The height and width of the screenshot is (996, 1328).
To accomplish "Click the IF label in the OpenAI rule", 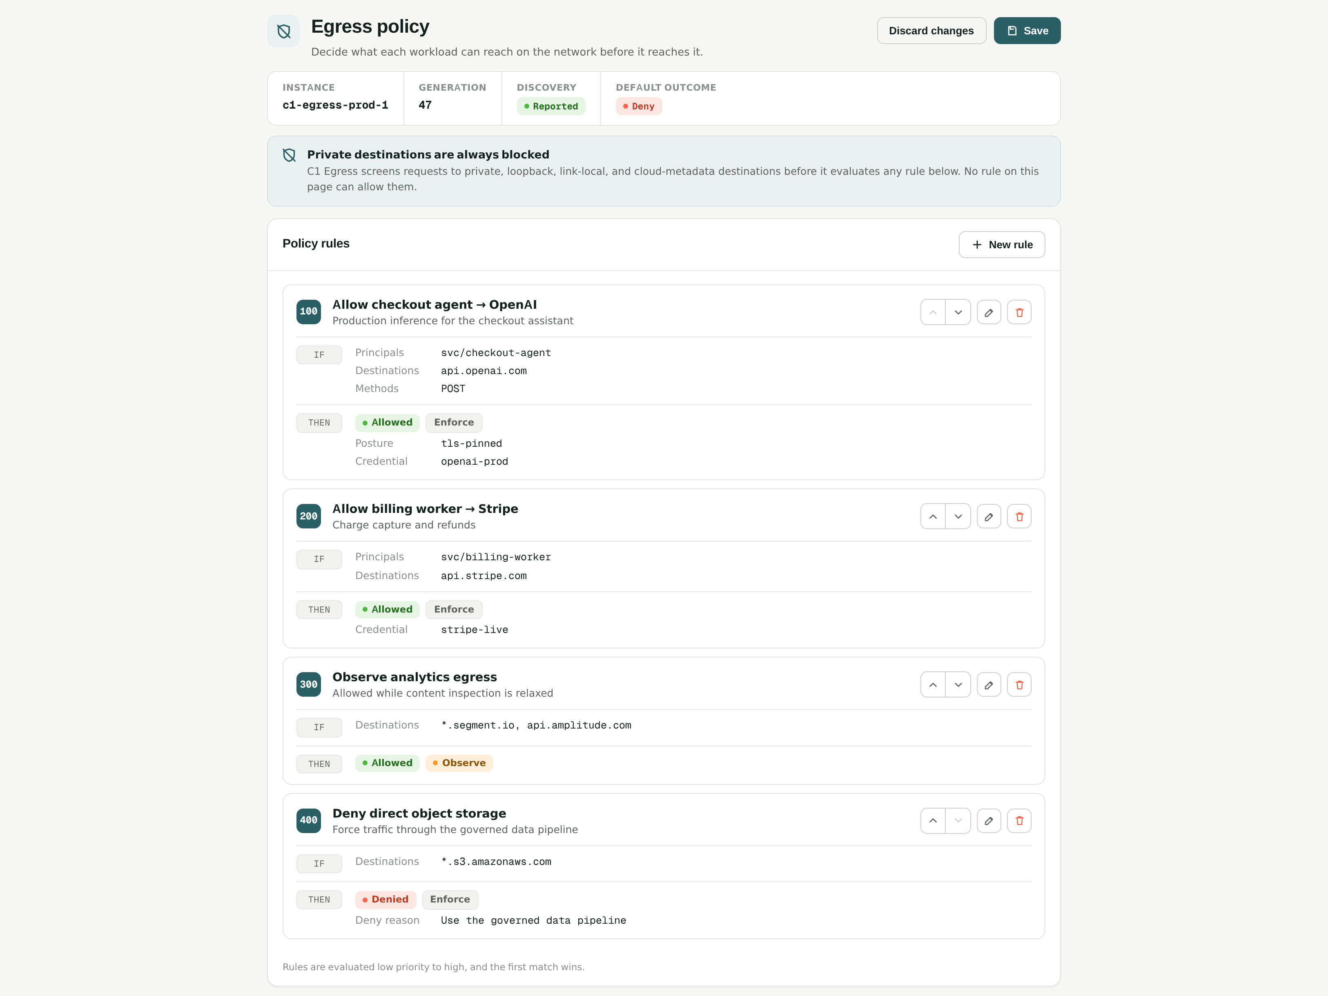I will tap(319, 355).
